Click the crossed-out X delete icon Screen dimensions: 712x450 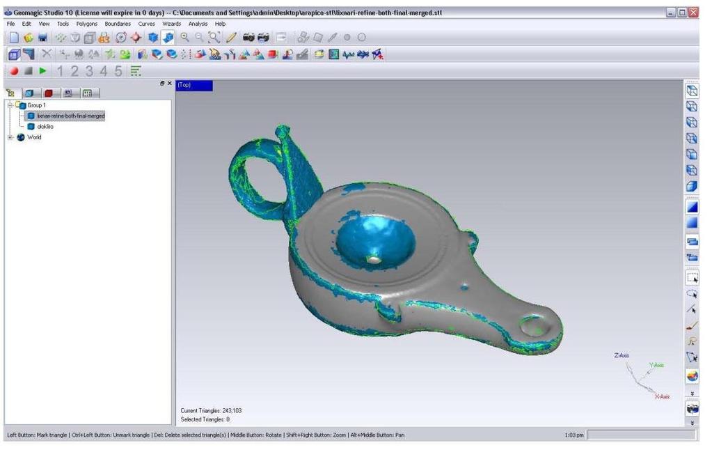pos(47,54)
